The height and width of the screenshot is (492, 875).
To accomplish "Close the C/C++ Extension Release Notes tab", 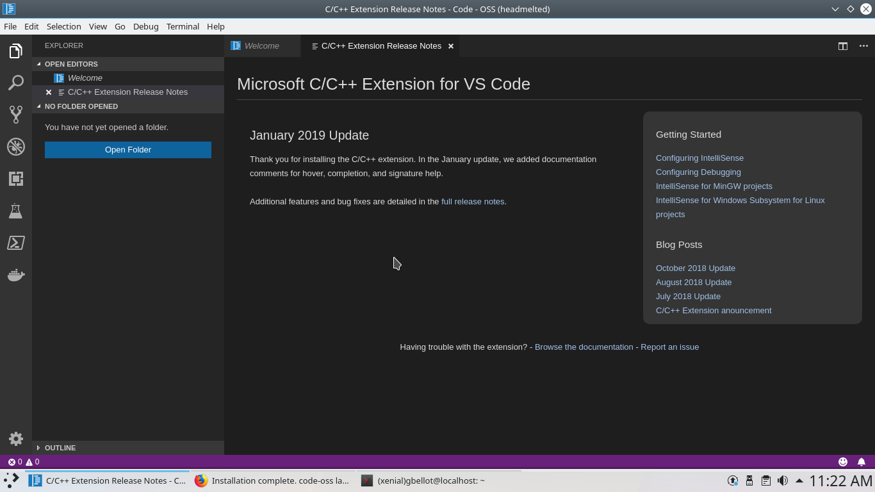I will [451, 46].
